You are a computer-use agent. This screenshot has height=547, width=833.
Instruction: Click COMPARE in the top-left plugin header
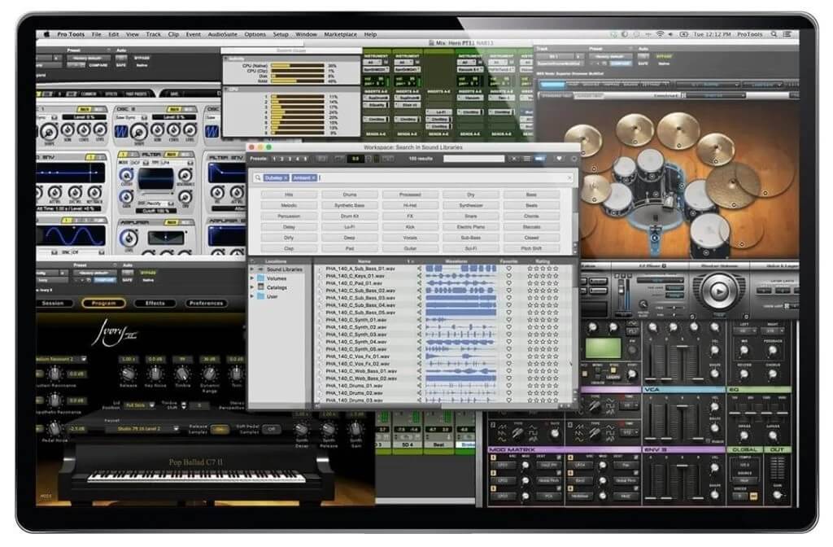(98, 65)
